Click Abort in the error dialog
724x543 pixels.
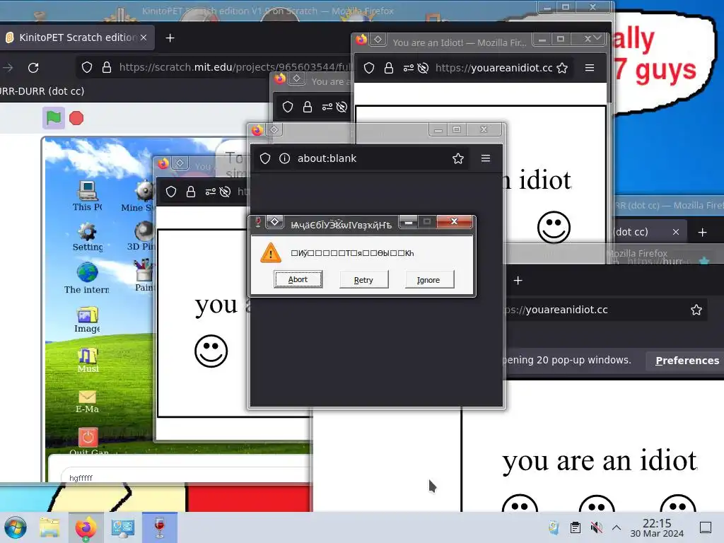click(x=298, y=279)
